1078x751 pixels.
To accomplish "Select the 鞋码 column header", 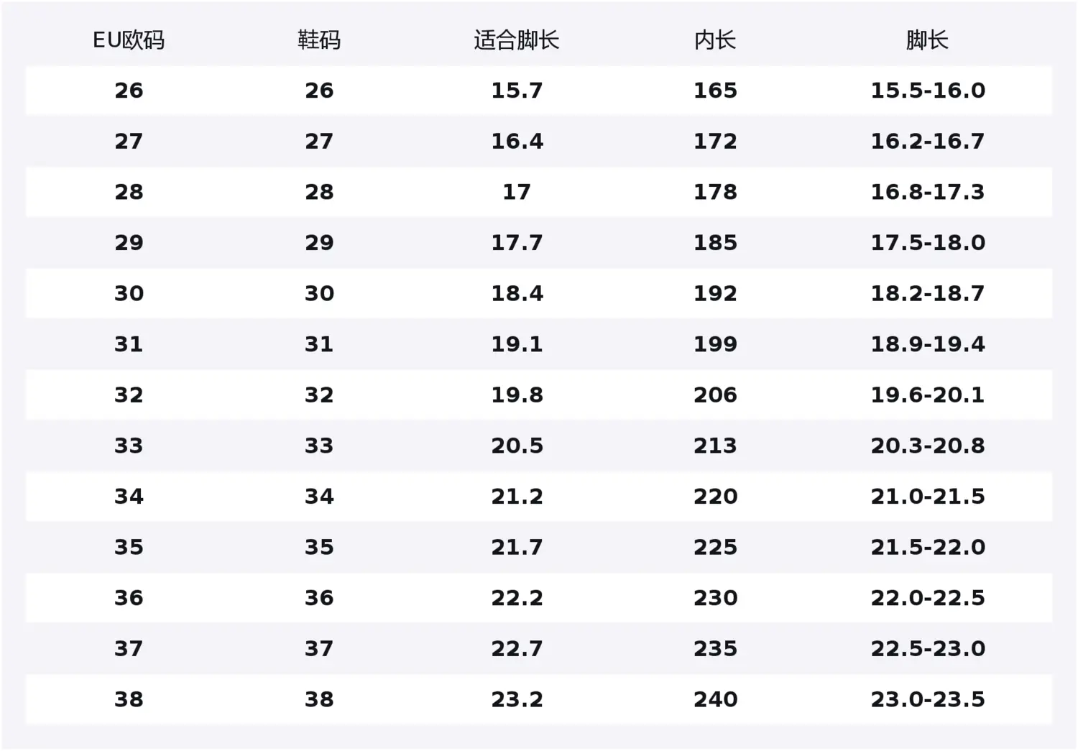I will pos(319,40).
